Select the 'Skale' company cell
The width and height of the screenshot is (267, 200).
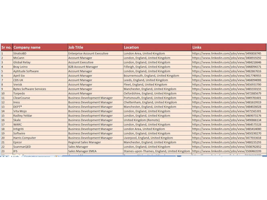[x=40, y=120]
